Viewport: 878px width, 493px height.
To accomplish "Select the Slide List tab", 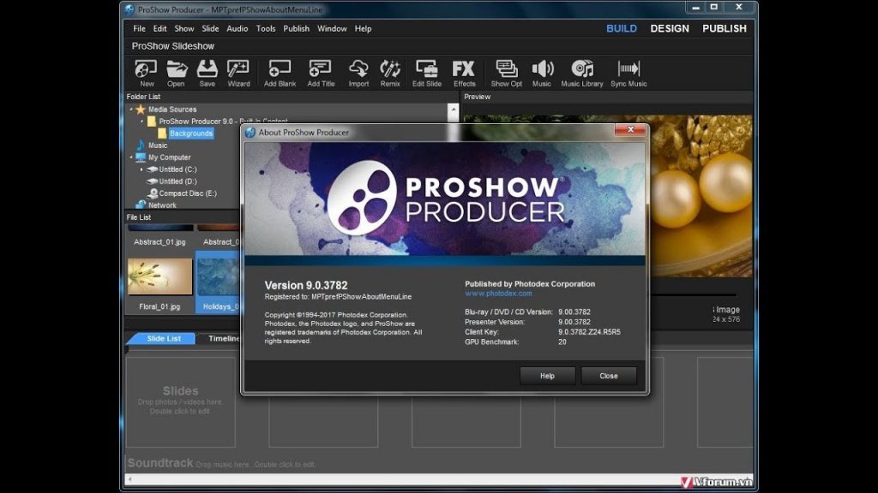I will 163,338.
